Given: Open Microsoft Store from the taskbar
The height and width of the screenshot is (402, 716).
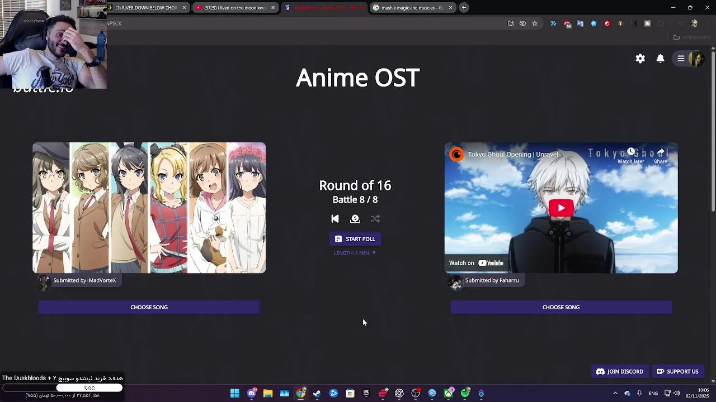Looking at the screenshot, I should pos(350,394).
